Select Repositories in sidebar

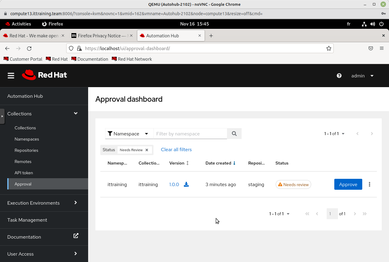(26, 150)
